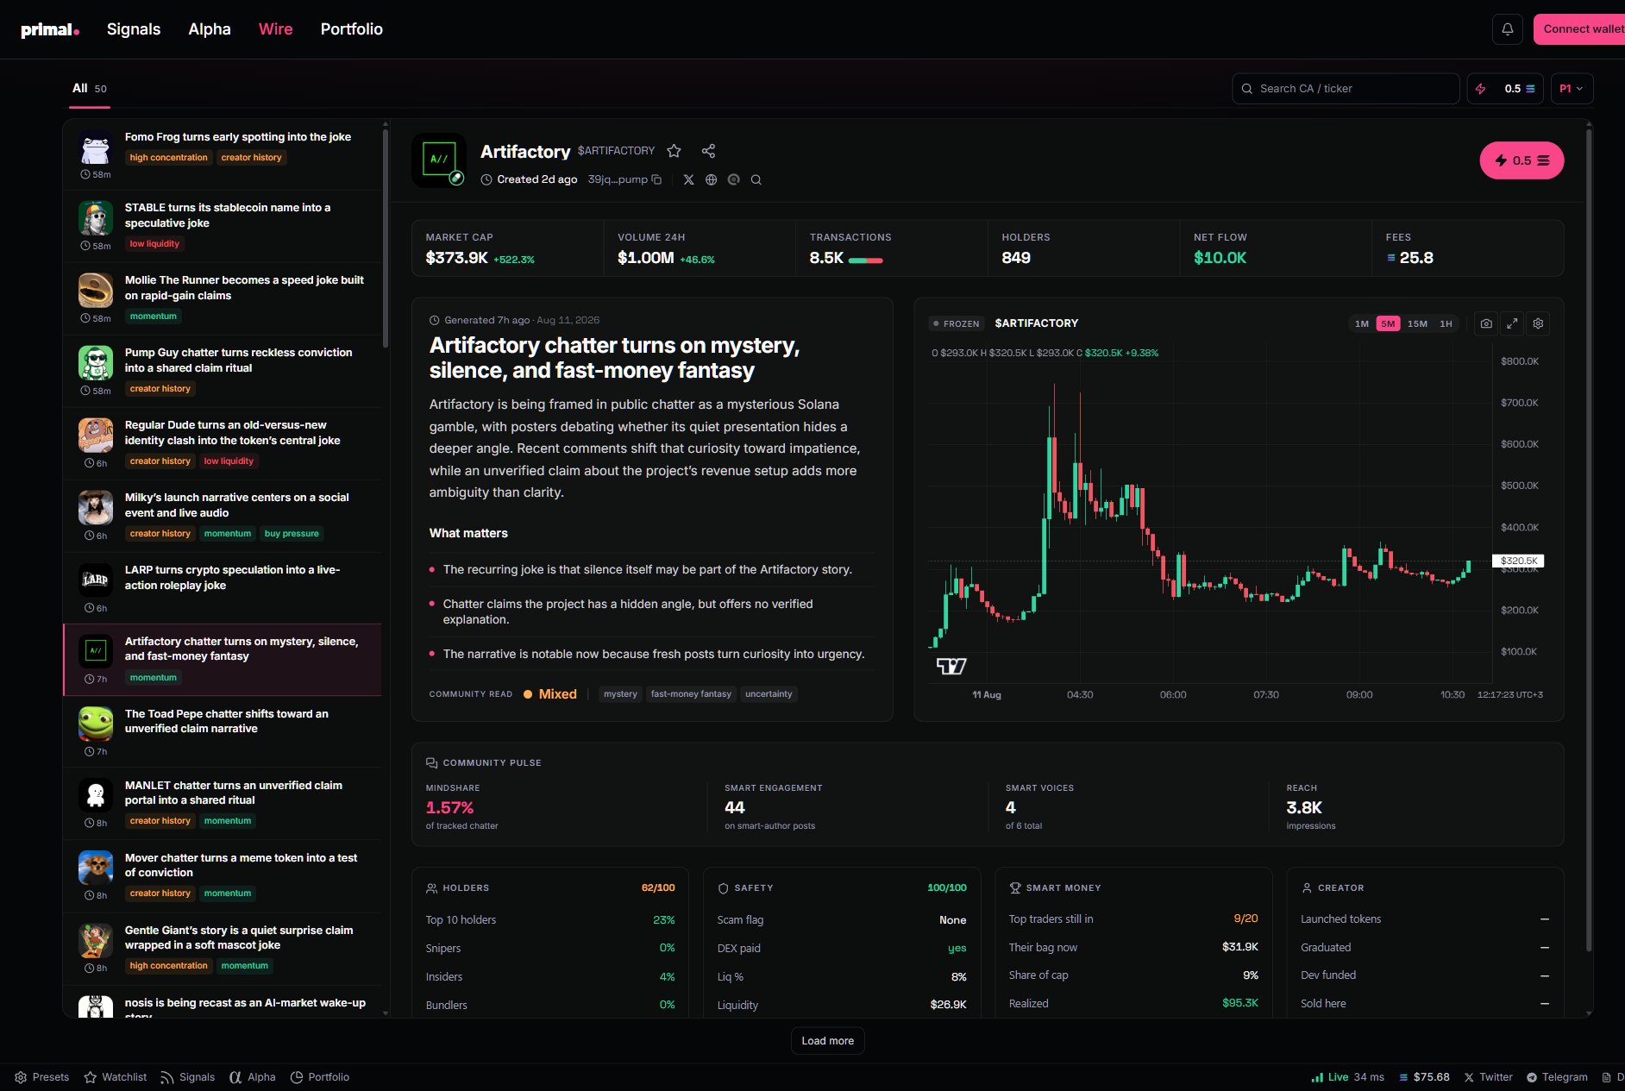Open The Toad Pepe story
1625x1091 pixels.
[223, 732]
